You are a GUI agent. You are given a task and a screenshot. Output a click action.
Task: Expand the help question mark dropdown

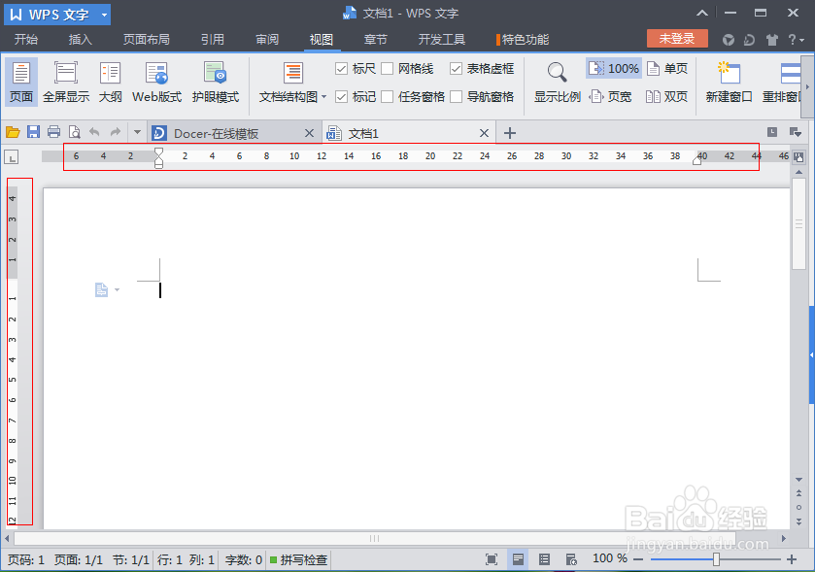[796, 40]
